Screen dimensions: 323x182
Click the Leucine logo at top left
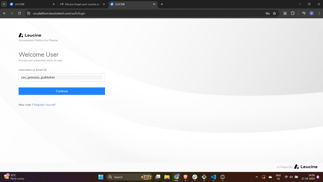tap(30, 35)
